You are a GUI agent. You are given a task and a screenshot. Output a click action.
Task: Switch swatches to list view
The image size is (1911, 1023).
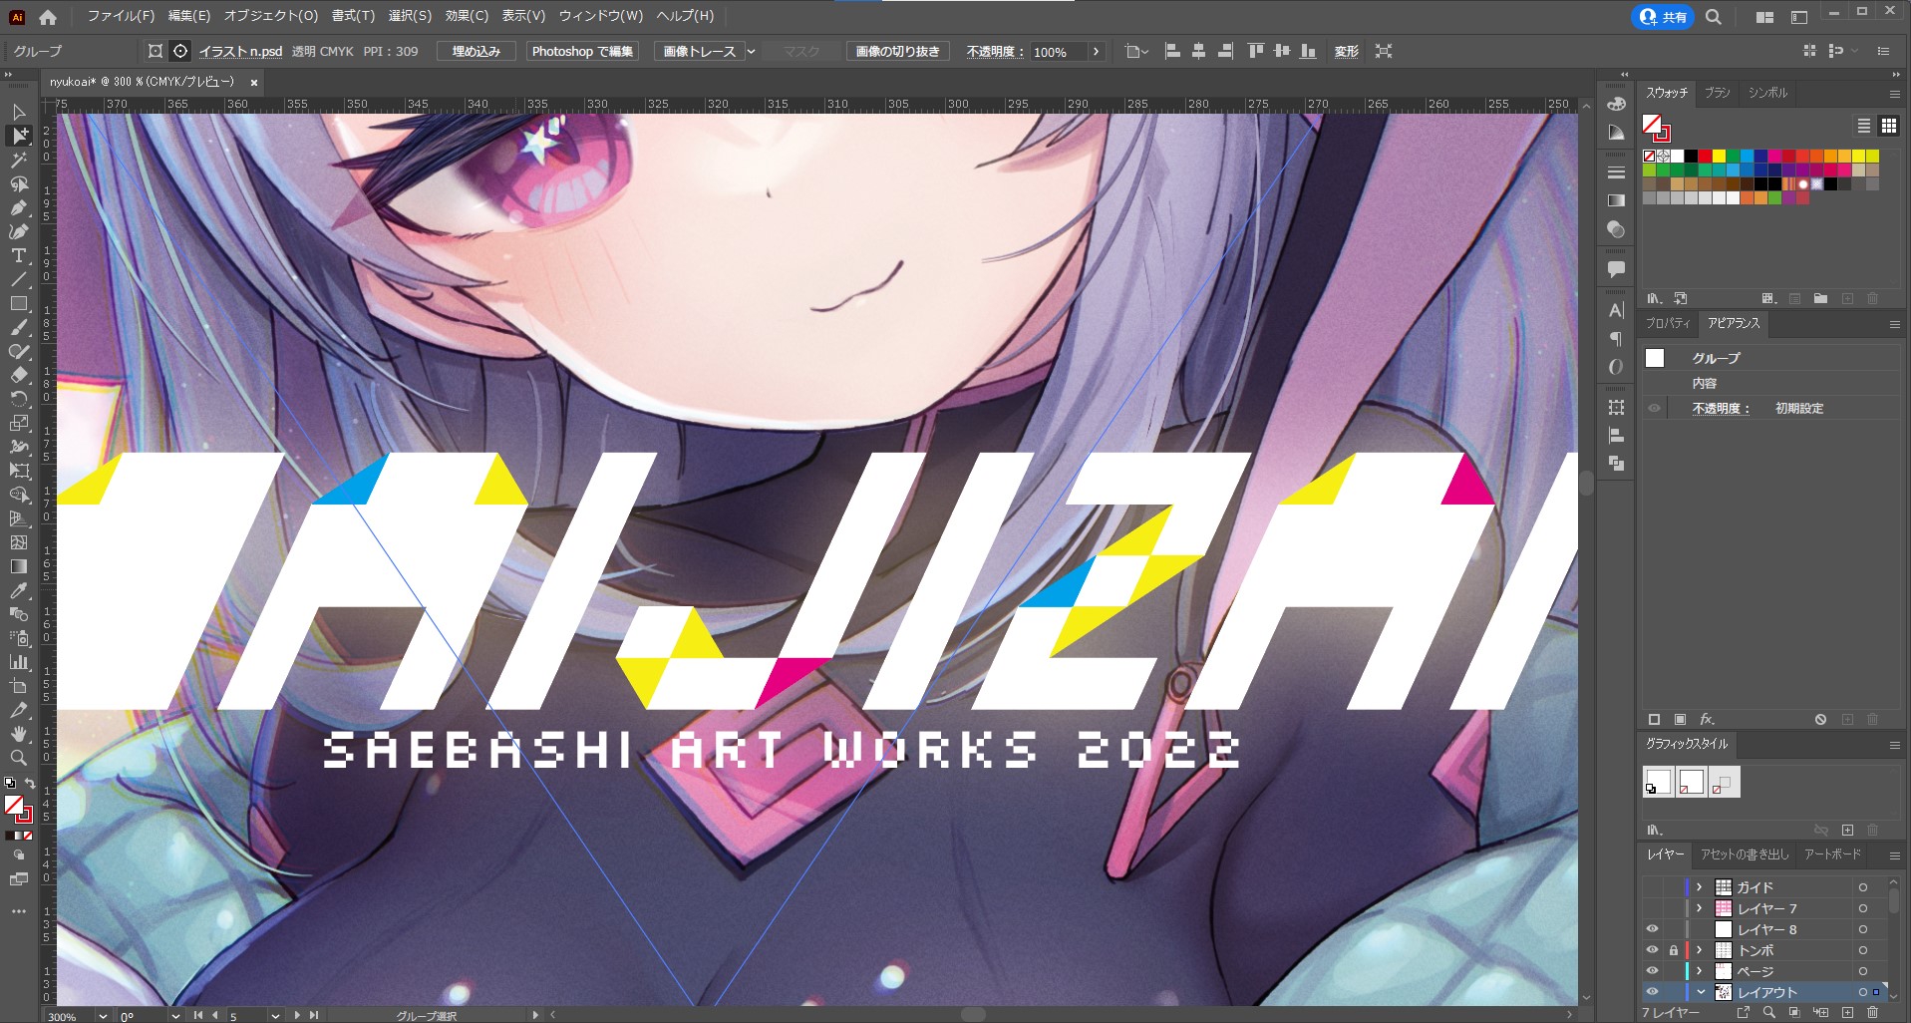[x=1863, y=126]
